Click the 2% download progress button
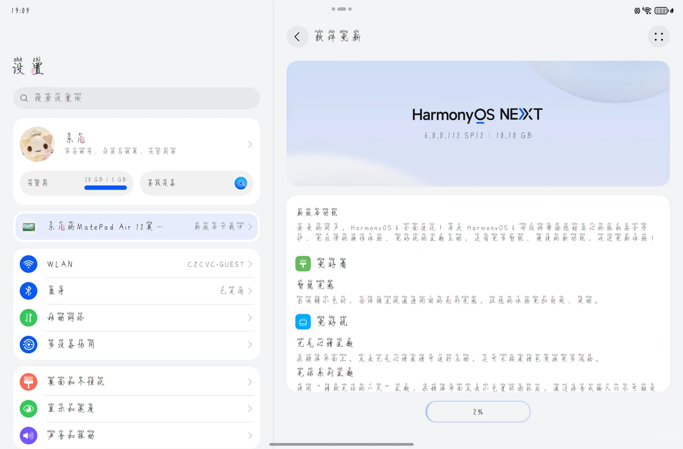 click(x=478, y=412)
